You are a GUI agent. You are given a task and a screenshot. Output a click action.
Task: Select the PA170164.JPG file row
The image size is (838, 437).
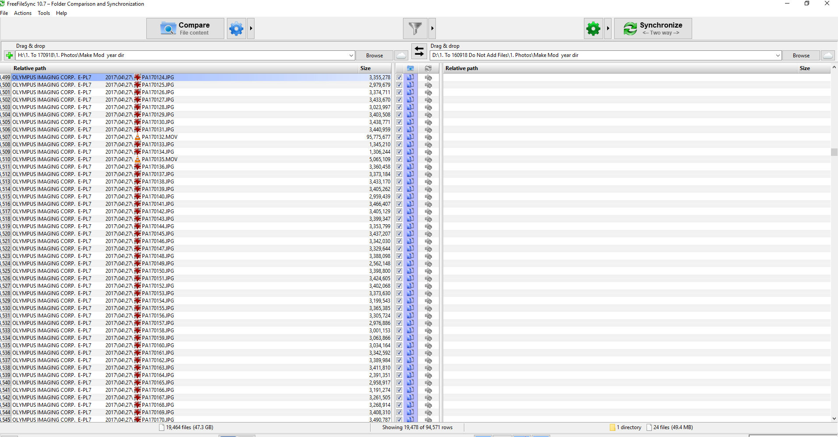pyautogui.click(x=196, y=375)
